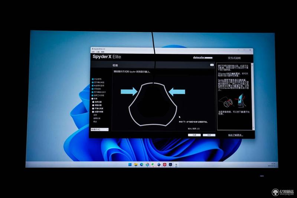Click the sensor placement illustration in help panel

point(233,101)
